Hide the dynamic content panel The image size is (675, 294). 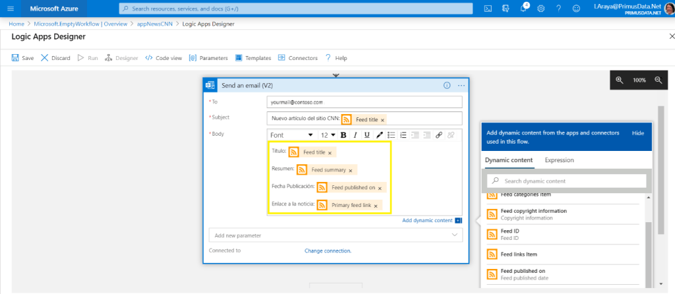click(637, 132)
